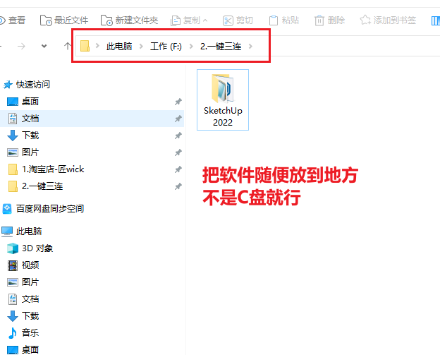Open 下载 under quick access
The height and width of the screenshot is (355, 440).
pyautogui.click(x=30, y=136)
